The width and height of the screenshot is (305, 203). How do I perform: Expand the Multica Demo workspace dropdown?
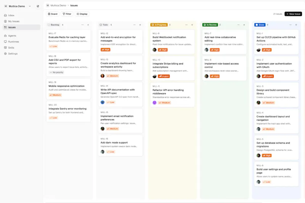click(30, 6)
